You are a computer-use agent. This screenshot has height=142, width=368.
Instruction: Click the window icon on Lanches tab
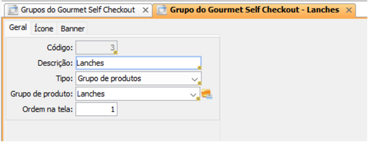pos(162,10)
